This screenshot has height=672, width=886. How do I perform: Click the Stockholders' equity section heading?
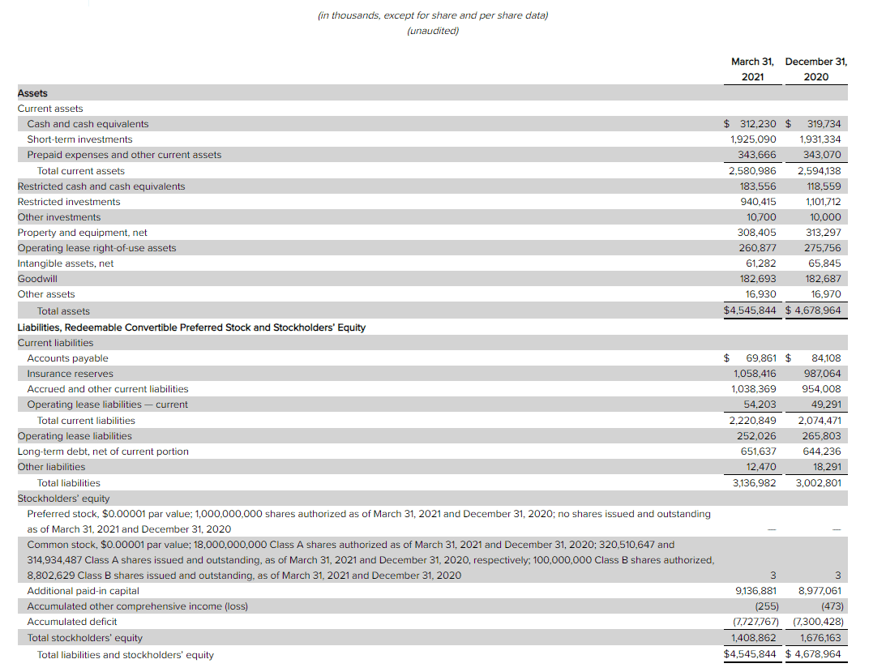[x=63, y=499]
